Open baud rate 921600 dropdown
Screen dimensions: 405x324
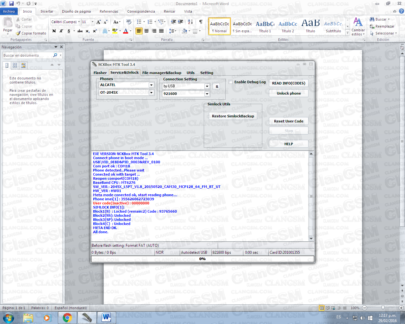(207, 94)
